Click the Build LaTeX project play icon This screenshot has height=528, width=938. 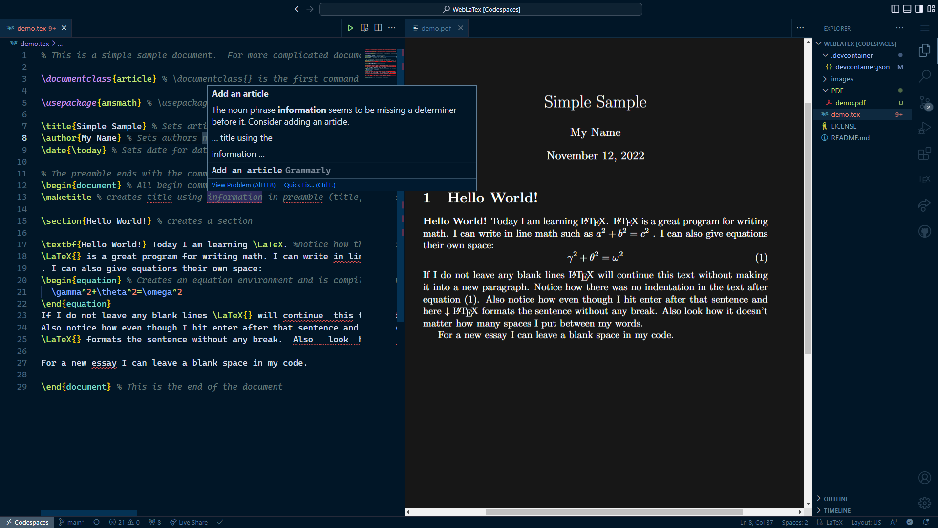[350, 28]
